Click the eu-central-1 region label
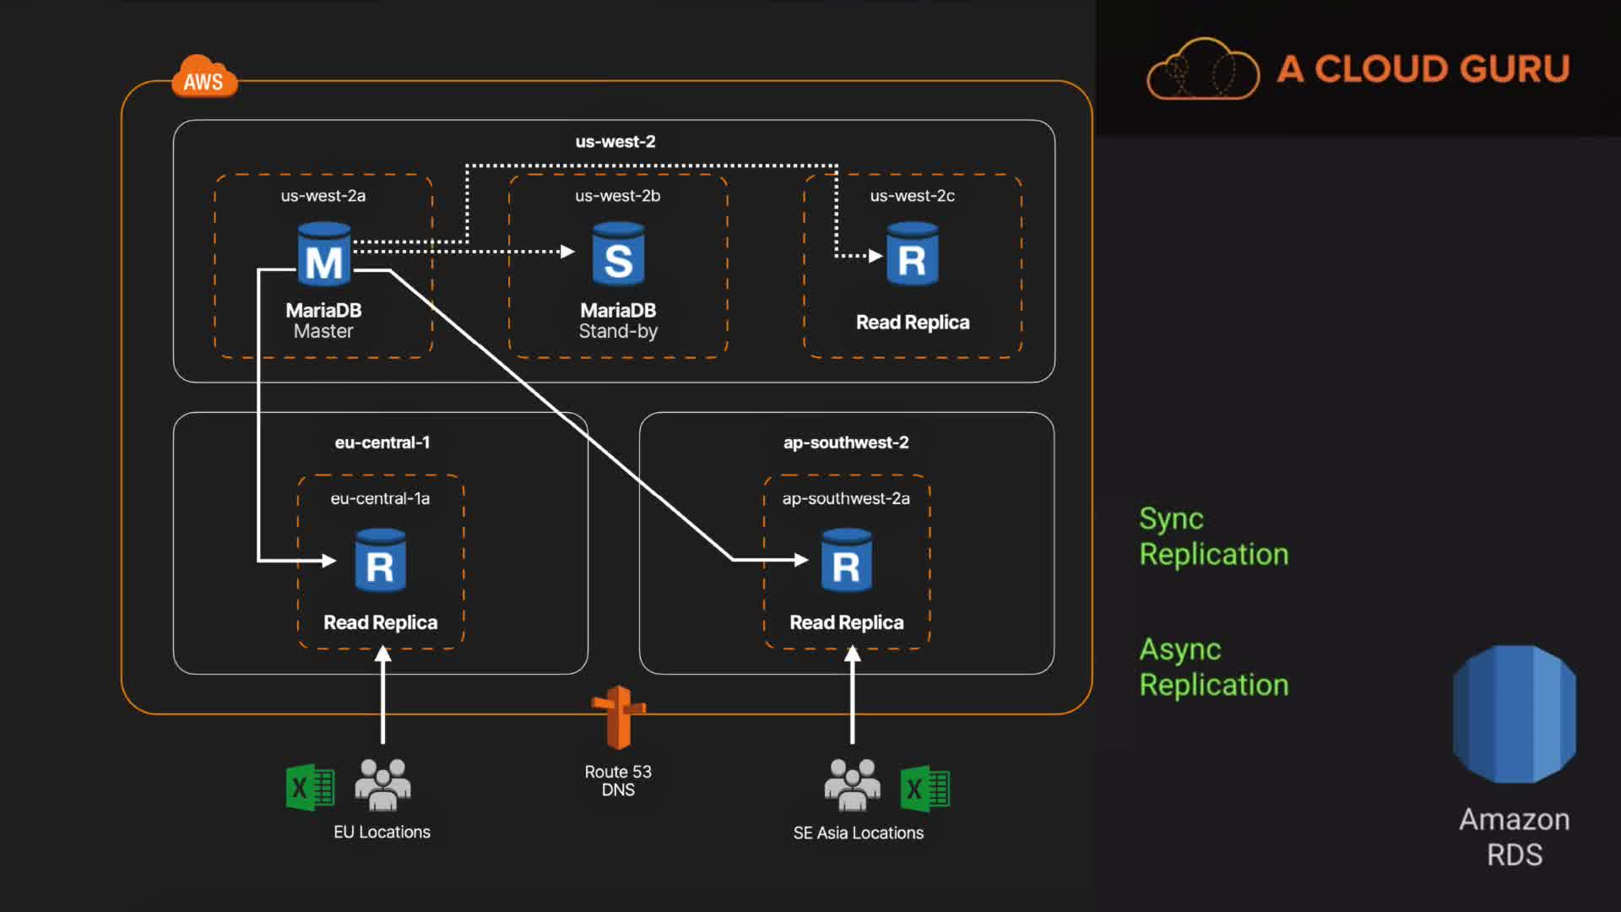The height and width of the screenshot is (912, 1621). coord(382,442)
